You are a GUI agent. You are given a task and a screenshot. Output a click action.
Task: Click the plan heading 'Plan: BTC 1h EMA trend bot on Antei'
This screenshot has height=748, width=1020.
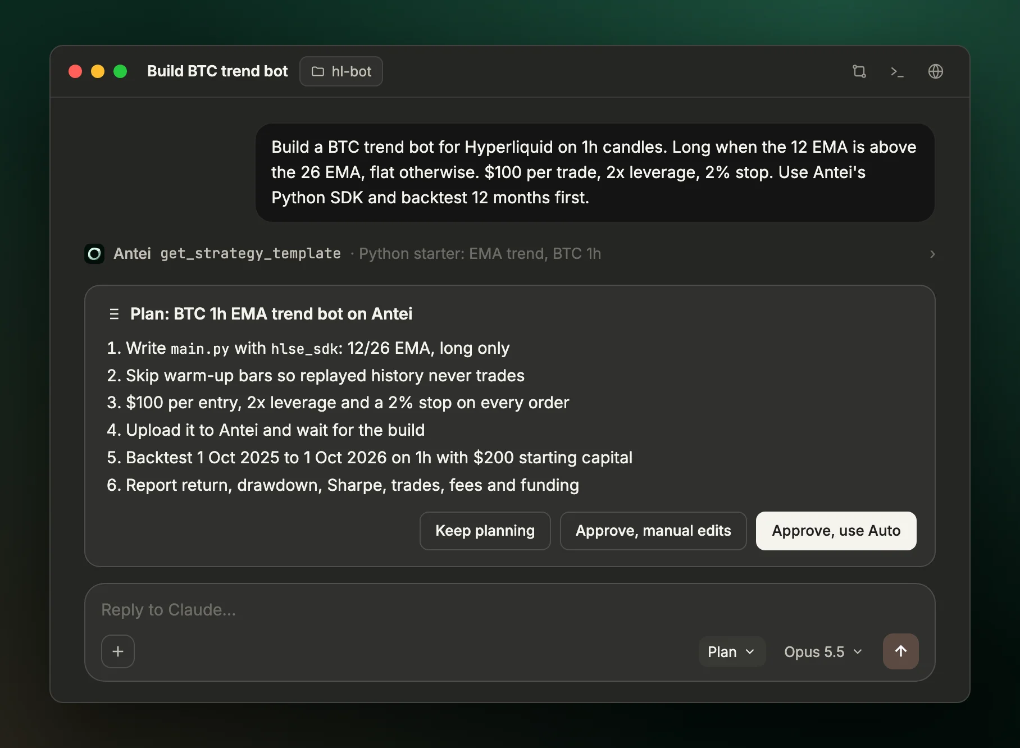pos(271,314)
